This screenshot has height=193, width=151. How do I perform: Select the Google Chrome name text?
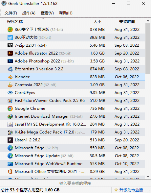[x=30, y=109]
